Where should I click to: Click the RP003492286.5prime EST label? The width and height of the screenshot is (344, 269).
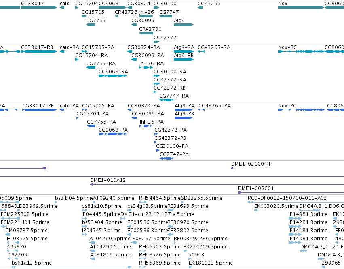click(200, 239)
